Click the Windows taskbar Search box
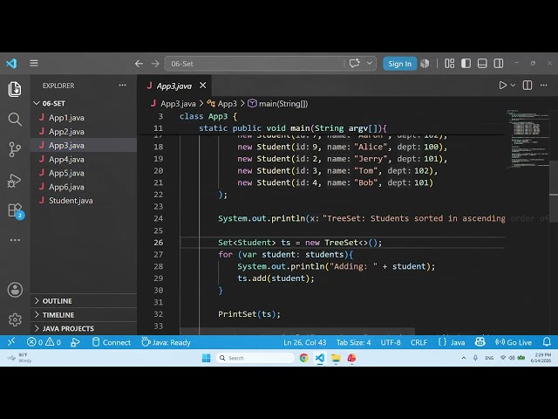The height and width of the screenshot is (419, 558). pos(255,358)
